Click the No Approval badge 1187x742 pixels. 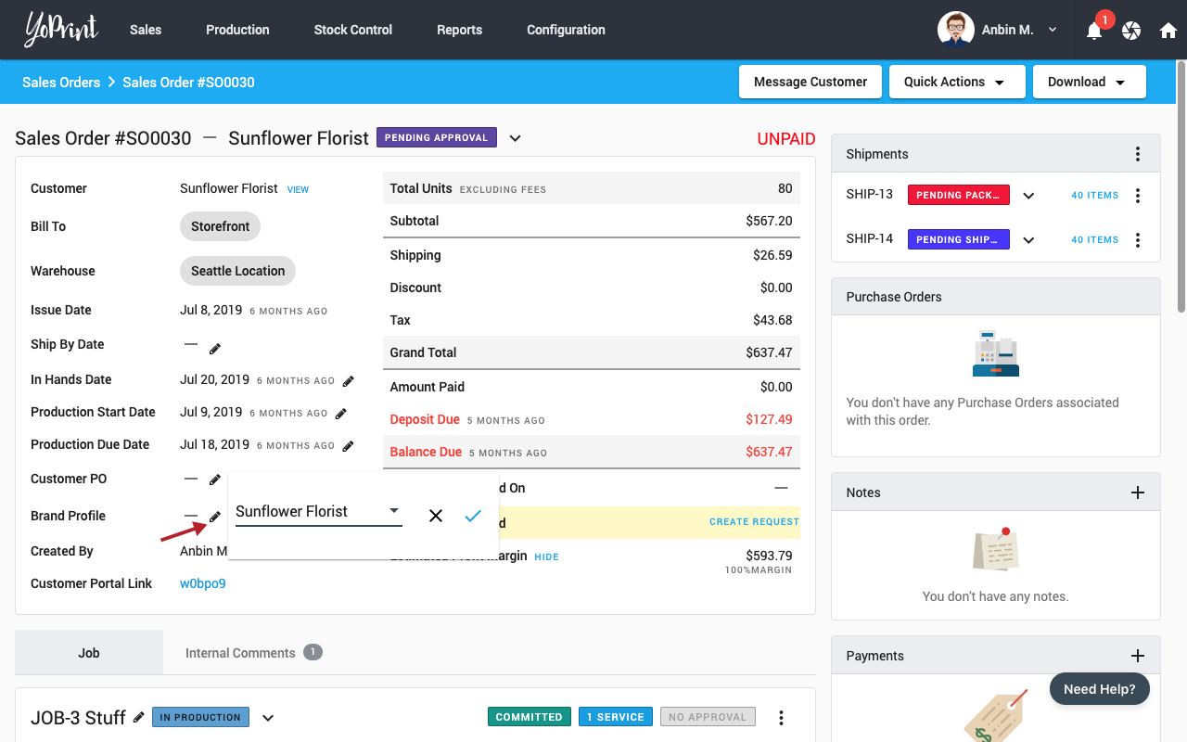(x=708, y=717)
